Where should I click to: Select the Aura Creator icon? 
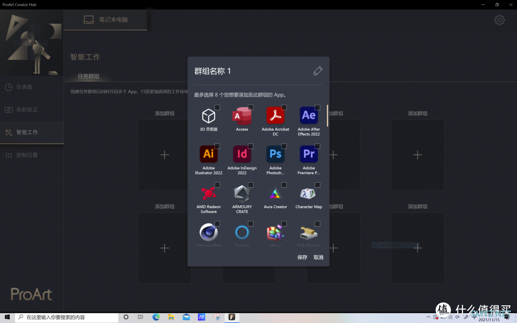[275, 193]
